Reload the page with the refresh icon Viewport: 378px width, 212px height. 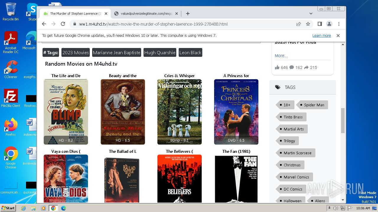63,24
